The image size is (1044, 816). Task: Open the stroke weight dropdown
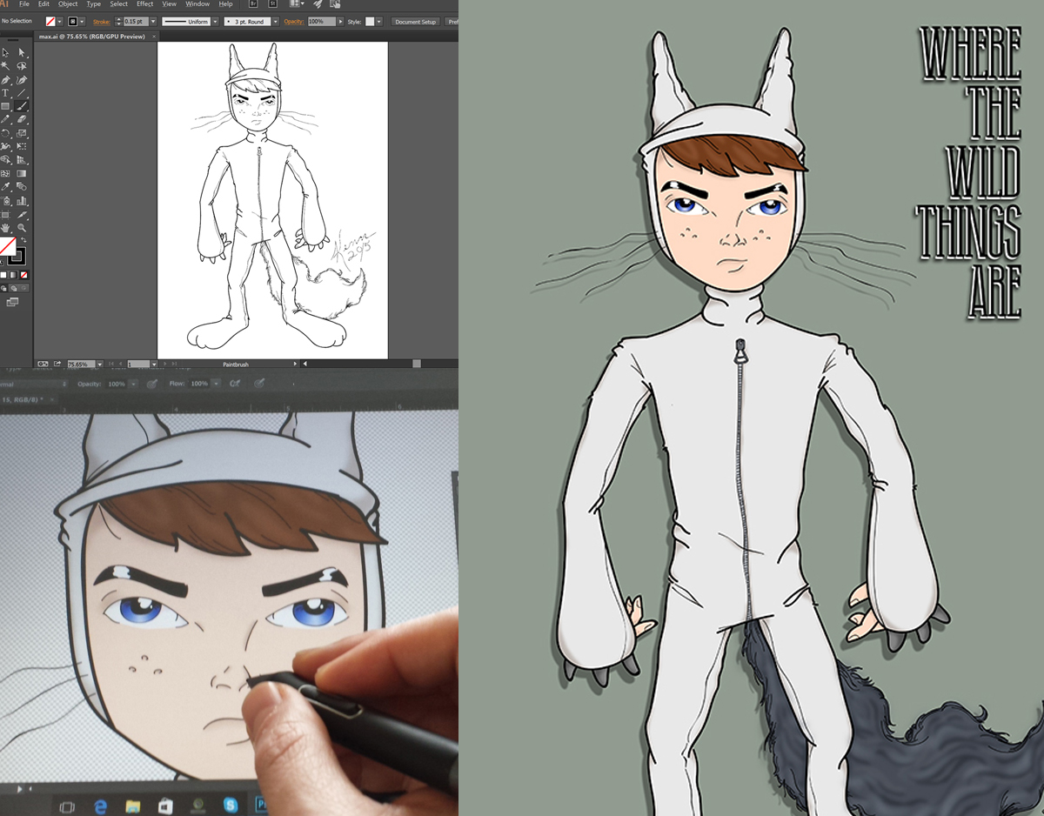153,21
